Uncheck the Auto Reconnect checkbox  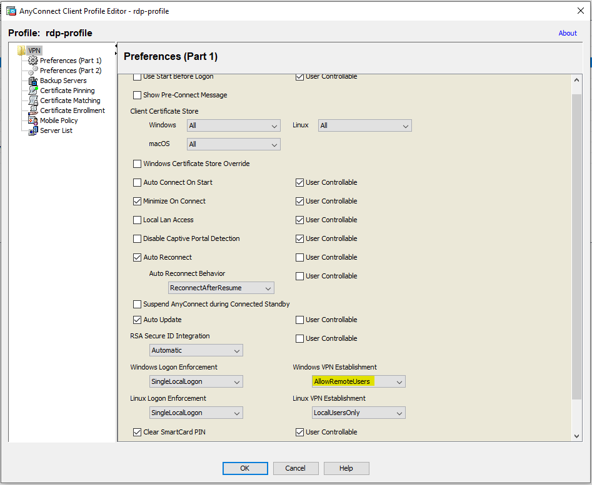point(137,257)
